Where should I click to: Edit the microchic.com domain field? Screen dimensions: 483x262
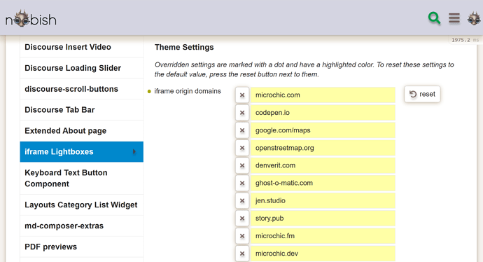coord(323,95)
